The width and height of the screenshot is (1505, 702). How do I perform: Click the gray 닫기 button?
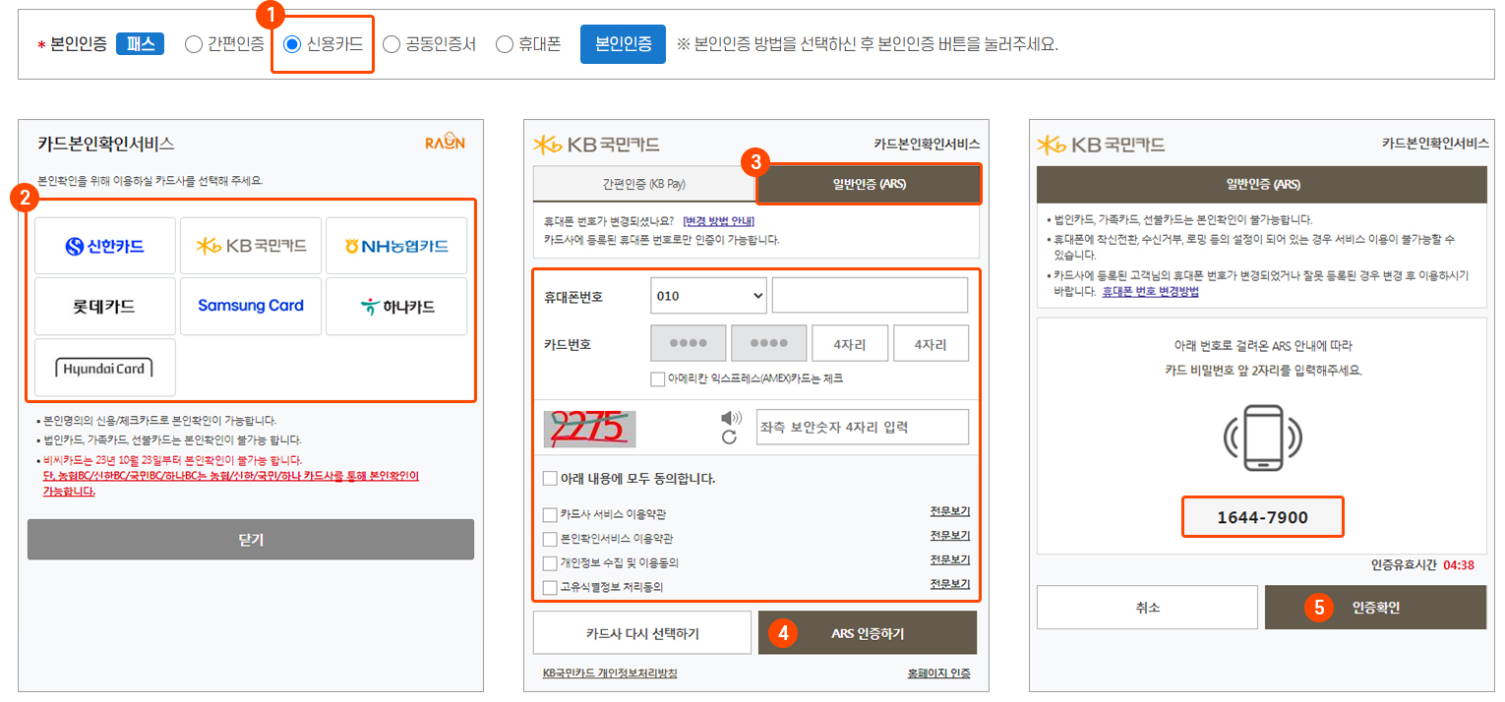coord(251,540)
